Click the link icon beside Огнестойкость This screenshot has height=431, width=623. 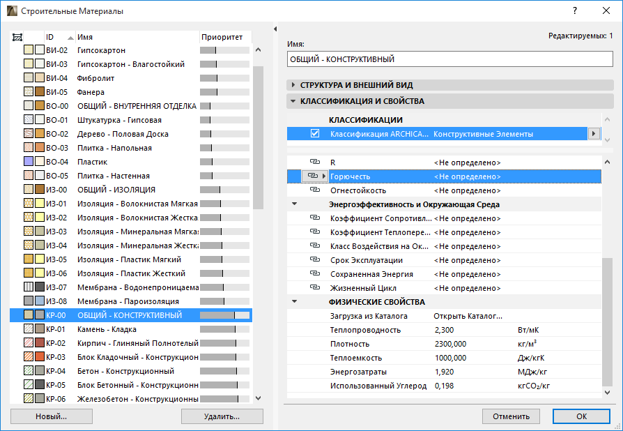315,190
